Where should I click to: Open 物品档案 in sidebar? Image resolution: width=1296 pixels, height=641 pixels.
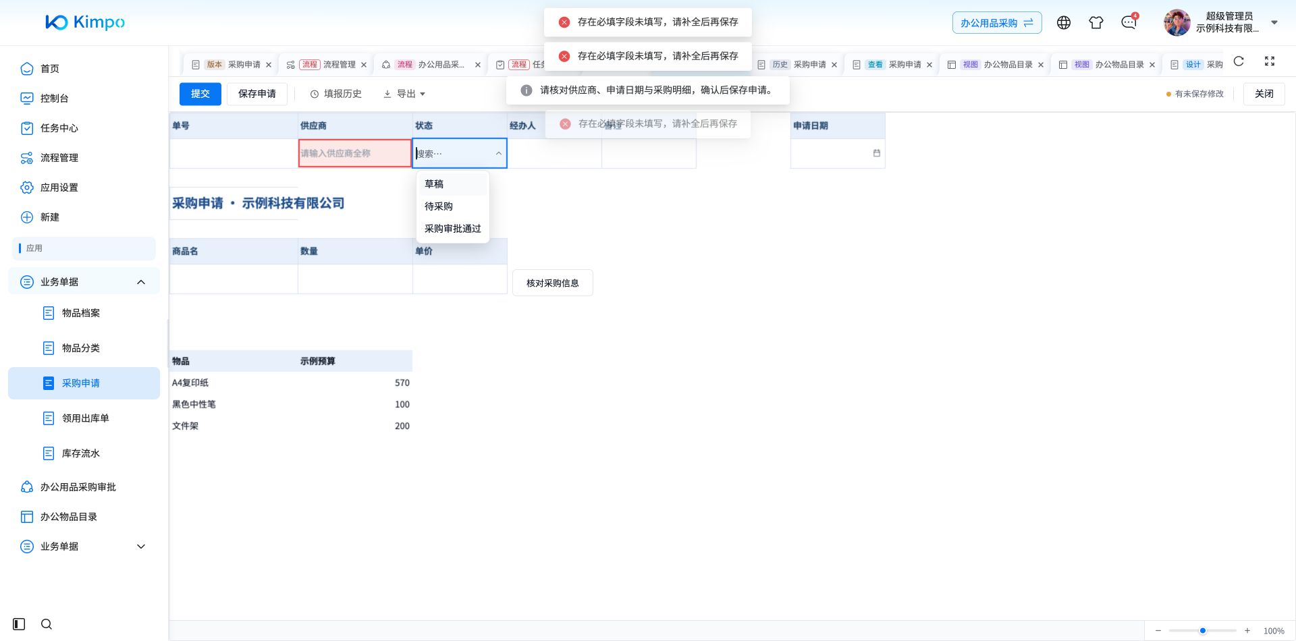(84, 313)
